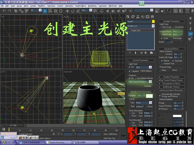This screenshot has width=194, height=145.
Task: Expand the Shadow Parameters rollout
Action: [171, 77]
